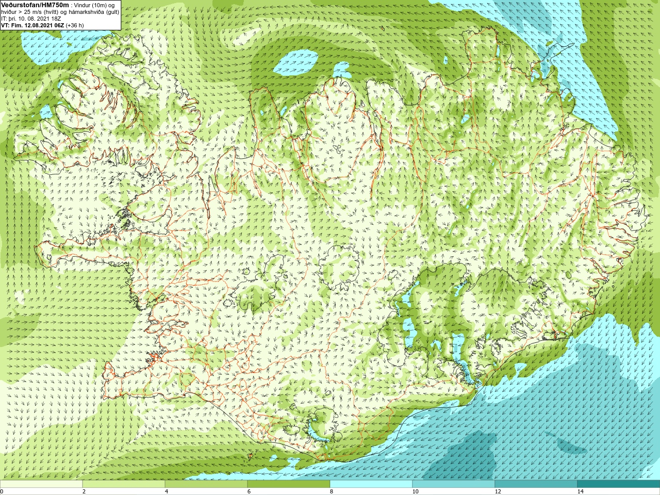Image resolution: width=660 pixels, height=495 pixels.
Task: Click the "hviður > 25 m/s" description line
Action: coord(60,12)
